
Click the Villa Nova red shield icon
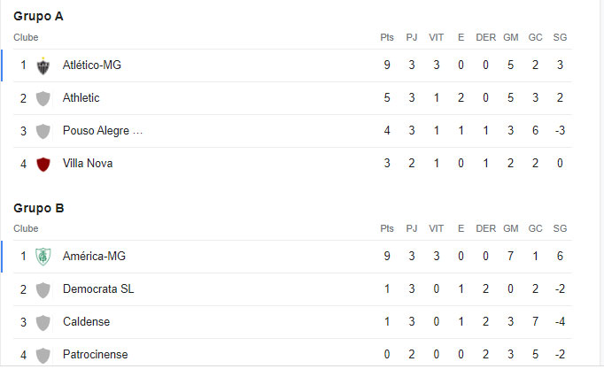click(43, 165)
